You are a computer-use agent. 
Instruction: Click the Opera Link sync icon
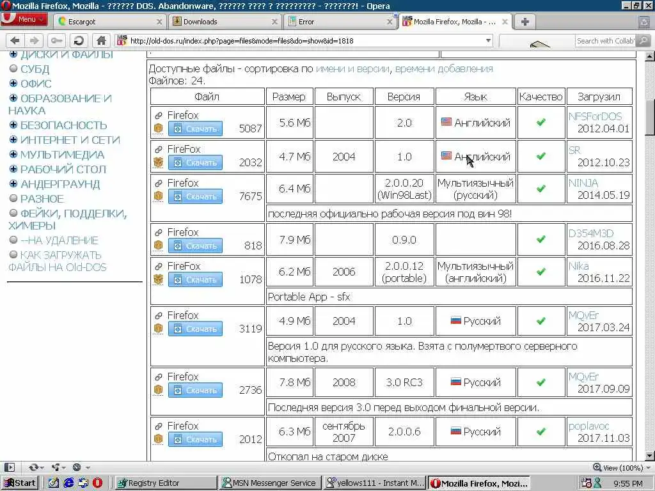pyautogui.click(x=35, y=467)
